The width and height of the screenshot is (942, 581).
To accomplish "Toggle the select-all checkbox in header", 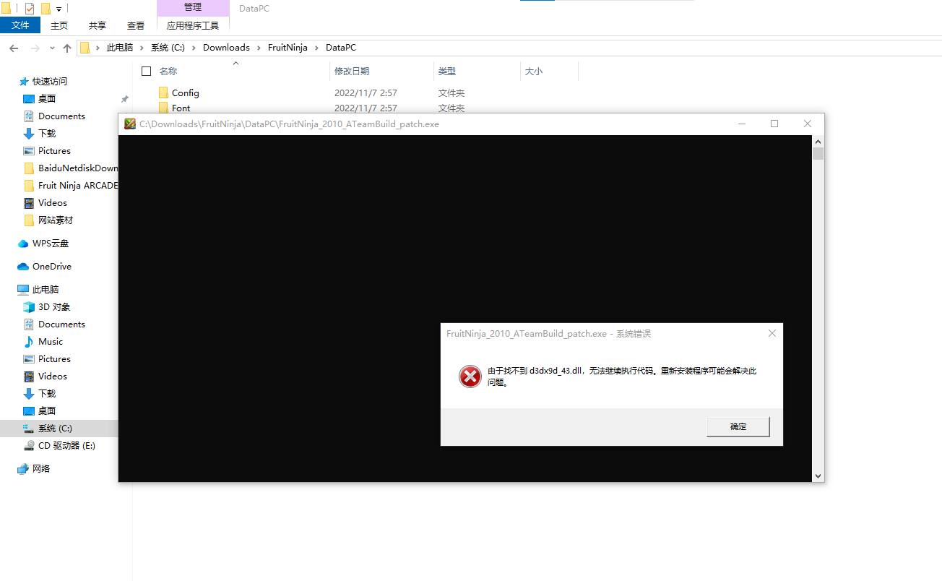I will point(147,71).
